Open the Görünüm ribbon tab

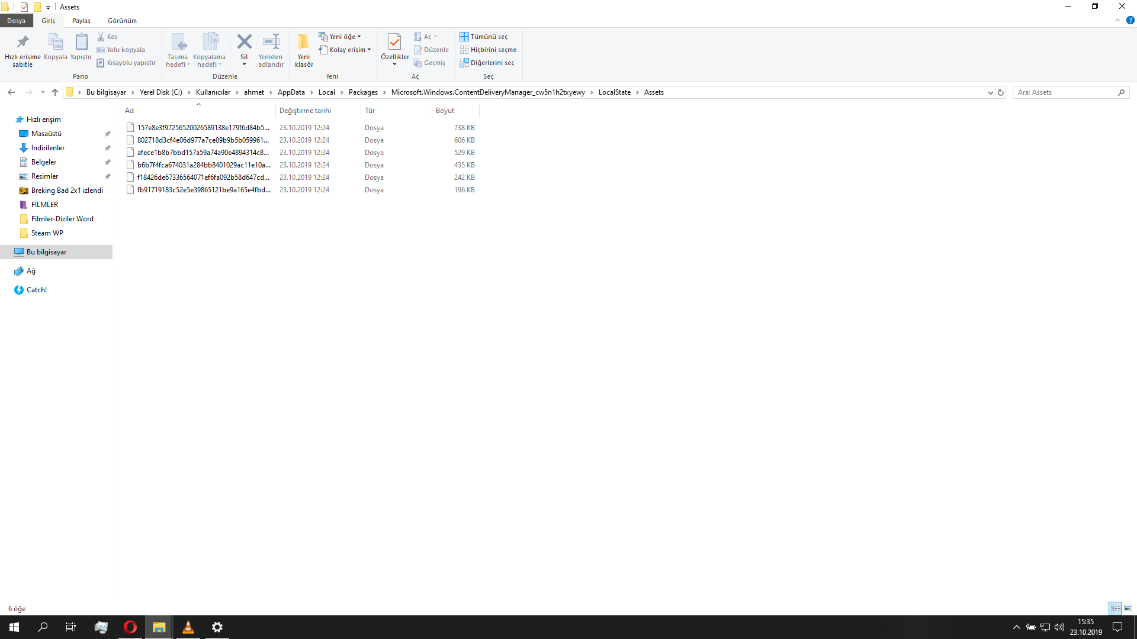pyautogui.click(x=122, y=21)
